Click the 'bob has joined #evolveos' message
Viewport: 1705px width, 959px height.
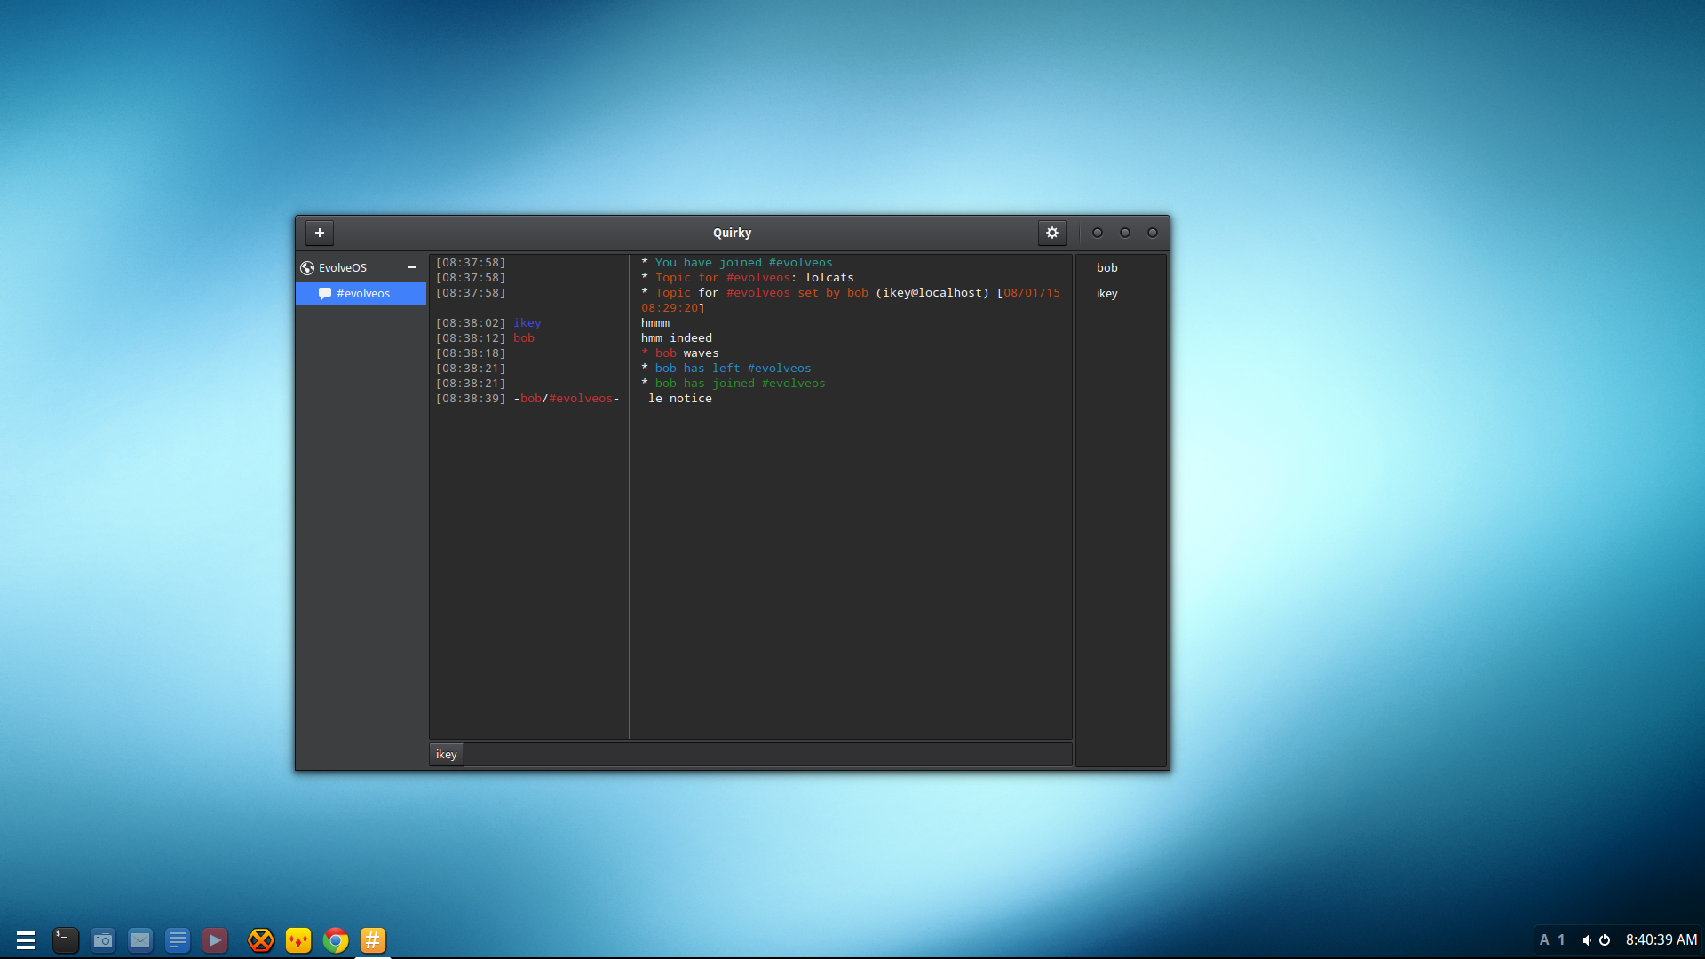pyautogui.click(x=734, y=384)
